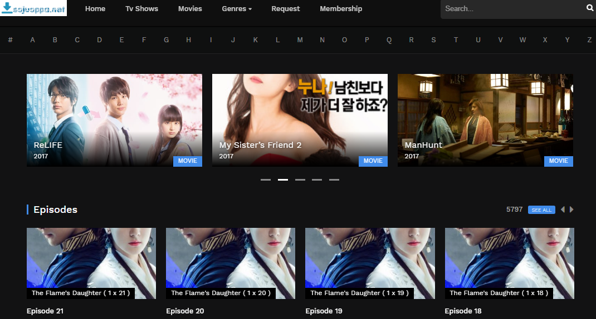Viewport: 596px width, 319px height.
Task: Click the Episode 18 title link
Action: [x=463, y=311]
